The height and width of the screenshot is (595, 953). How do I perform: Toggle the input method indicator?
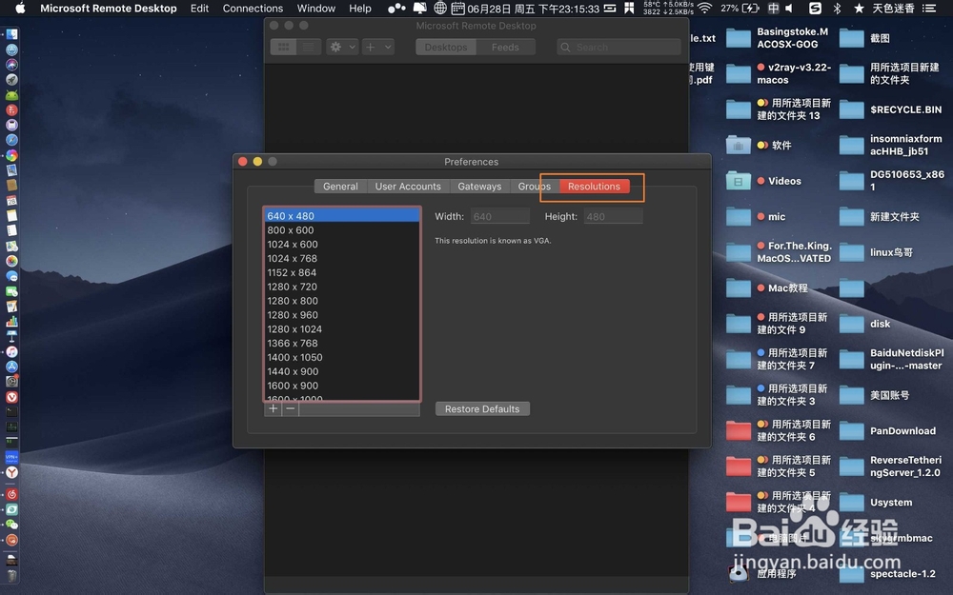772,8
